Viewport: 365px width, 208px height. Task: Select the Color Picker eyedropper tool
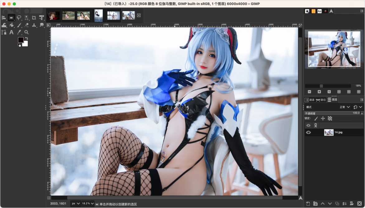click(x=19, y=32)
